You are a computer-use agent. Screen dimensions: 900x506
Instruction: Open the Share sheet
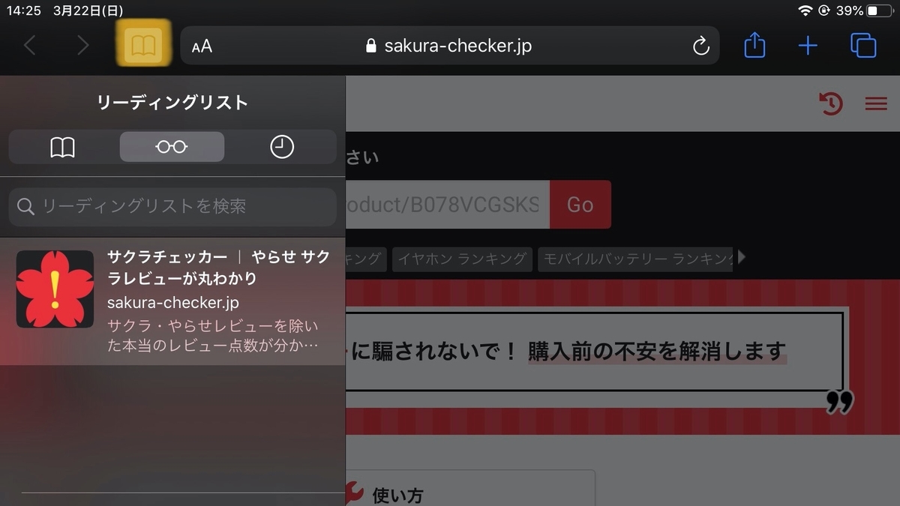(x=754, y=45)
